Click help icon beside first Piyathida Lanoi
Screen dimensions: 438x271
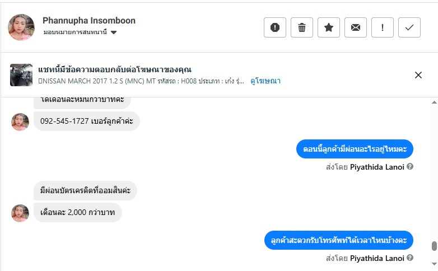410,166
